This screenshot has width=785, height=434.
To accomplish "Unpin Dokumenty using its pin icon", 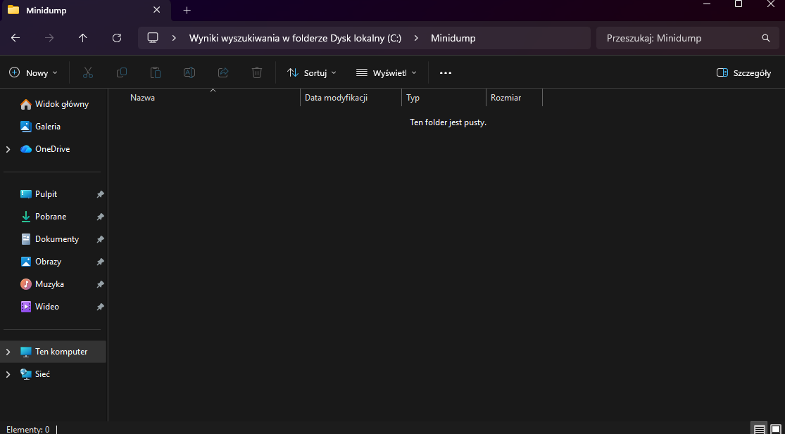I will [x=100, y=239].
